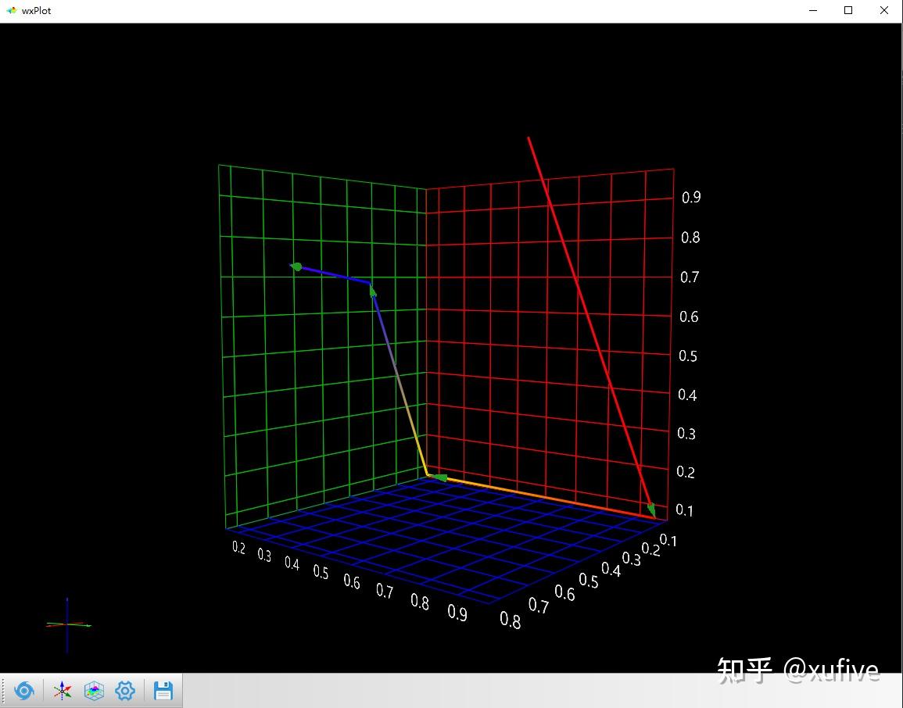This screenshot has width=903, height=708.
Task: Select the green sphere at the line start
Action: coord(297,266)
